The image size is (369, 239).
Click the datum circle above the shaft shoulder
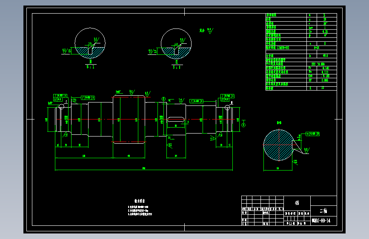[164, 99]
